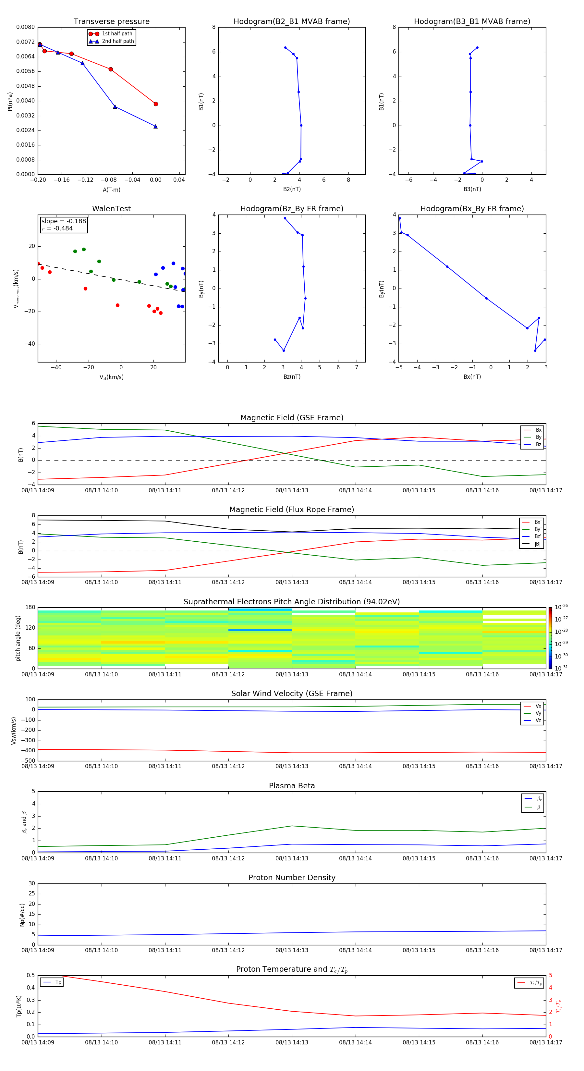Click the 'B3(nT)' x-axis label
Viewport: 584px width, 1071px height.
pyautogui.click(x=472, y=190)
